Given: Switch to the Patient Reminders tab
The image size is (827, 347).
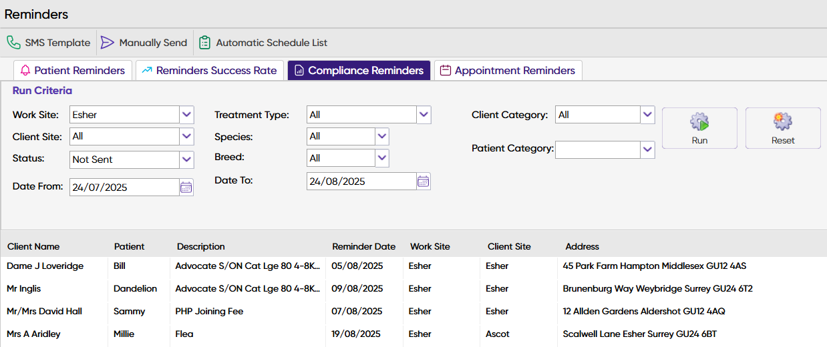Looking at the screenshot, I should [x=73, y=71].
